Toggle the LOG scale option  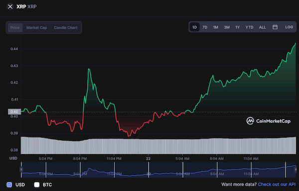coord(289,27)
